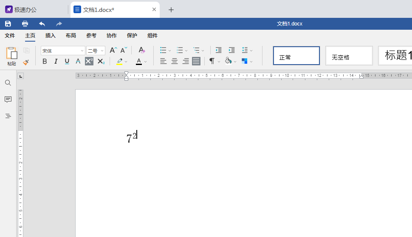This screenshot has height=237, width=412.
Task: Toggle italic formatting
Action: coord(56,61)
